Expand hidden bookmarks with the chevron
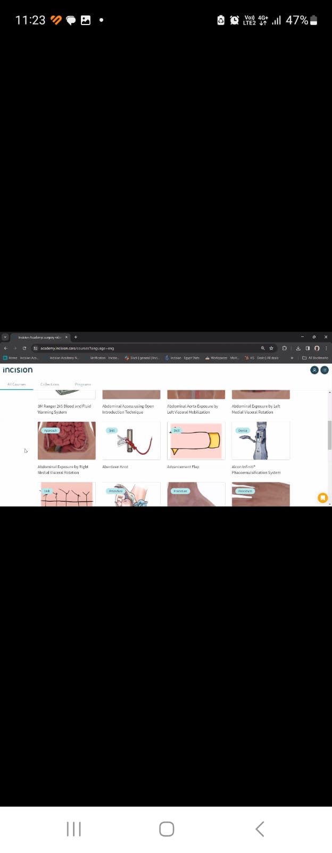Screen dimensions: 332x853 coord(292,358)
